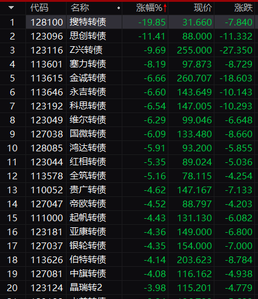Click code 123181

tap(46, 232)
